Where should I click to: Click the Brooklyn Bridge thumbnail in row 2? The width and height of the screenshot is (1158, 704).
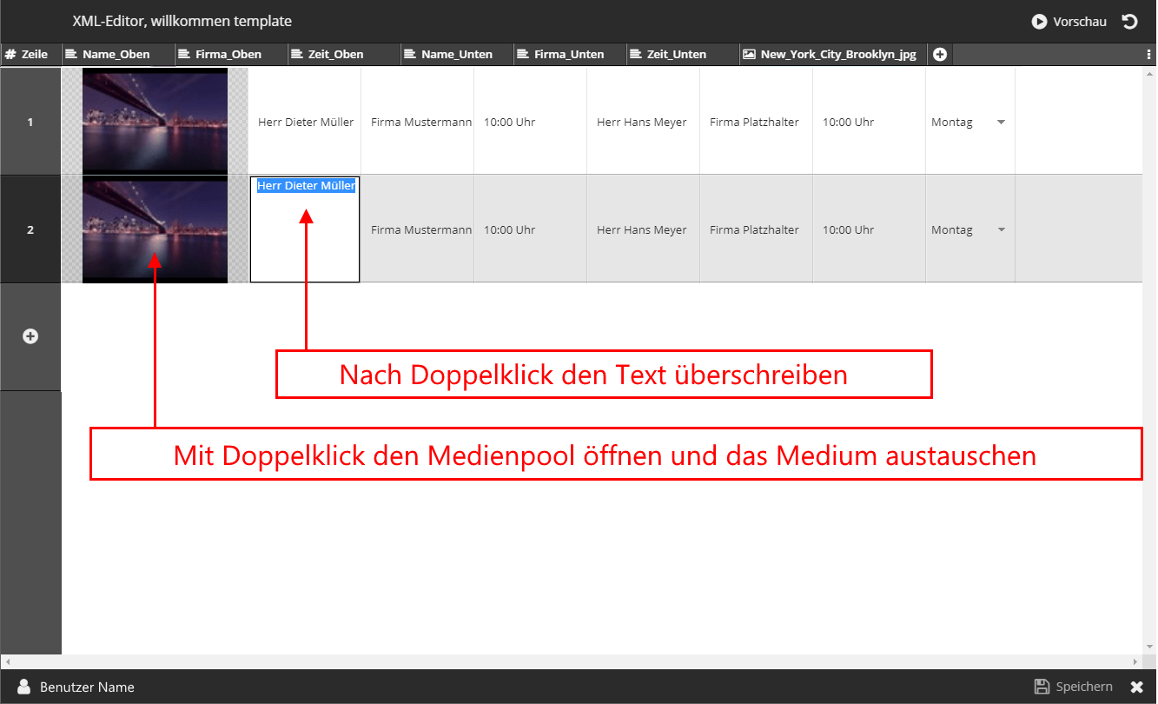(155, 229)
